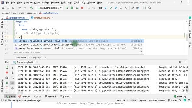Image resolution: width=192 pixels, height=108 pixels.
Task: Open completion popup more options dots
Action: tap(142, 52)
